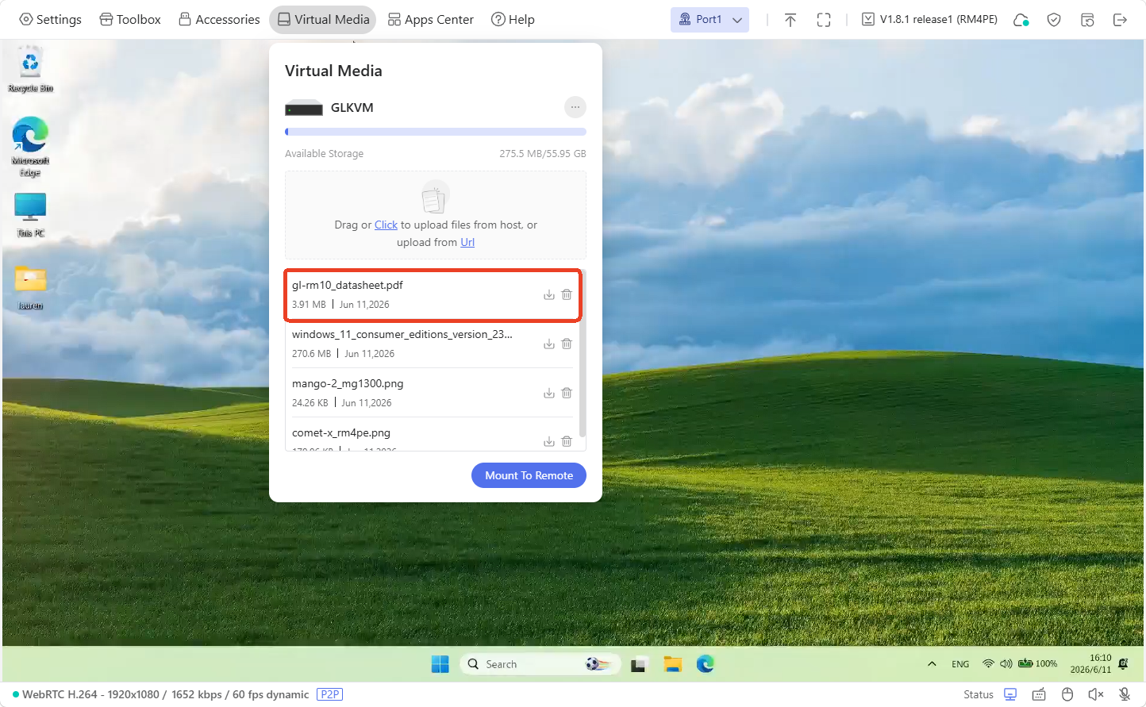
Task: Select the lauren folder on desktop
Action: (x=30, y=287)
